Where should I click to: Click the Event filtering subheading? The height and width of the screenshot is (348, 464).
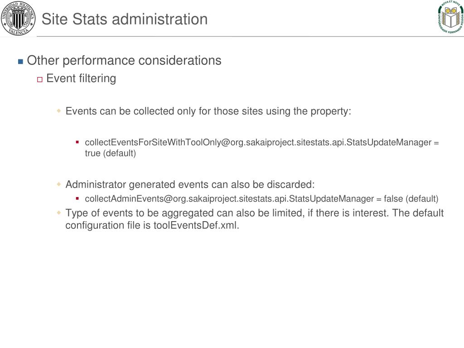tap(82, 78)
